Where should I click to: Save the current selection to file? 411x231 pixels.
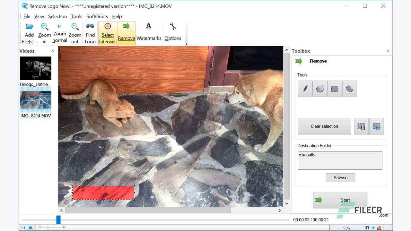click(x=361, y=126)
